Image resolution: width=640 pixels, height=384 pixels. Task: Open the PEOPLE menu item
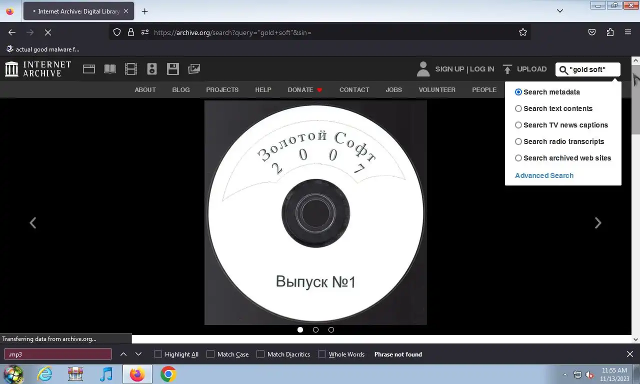[x=484, y=90]
